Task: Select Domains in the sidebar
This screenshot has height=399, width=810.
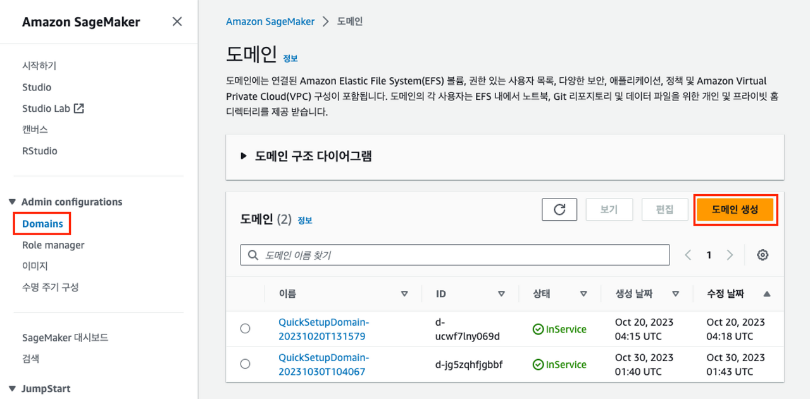Action: pos(42,224)
